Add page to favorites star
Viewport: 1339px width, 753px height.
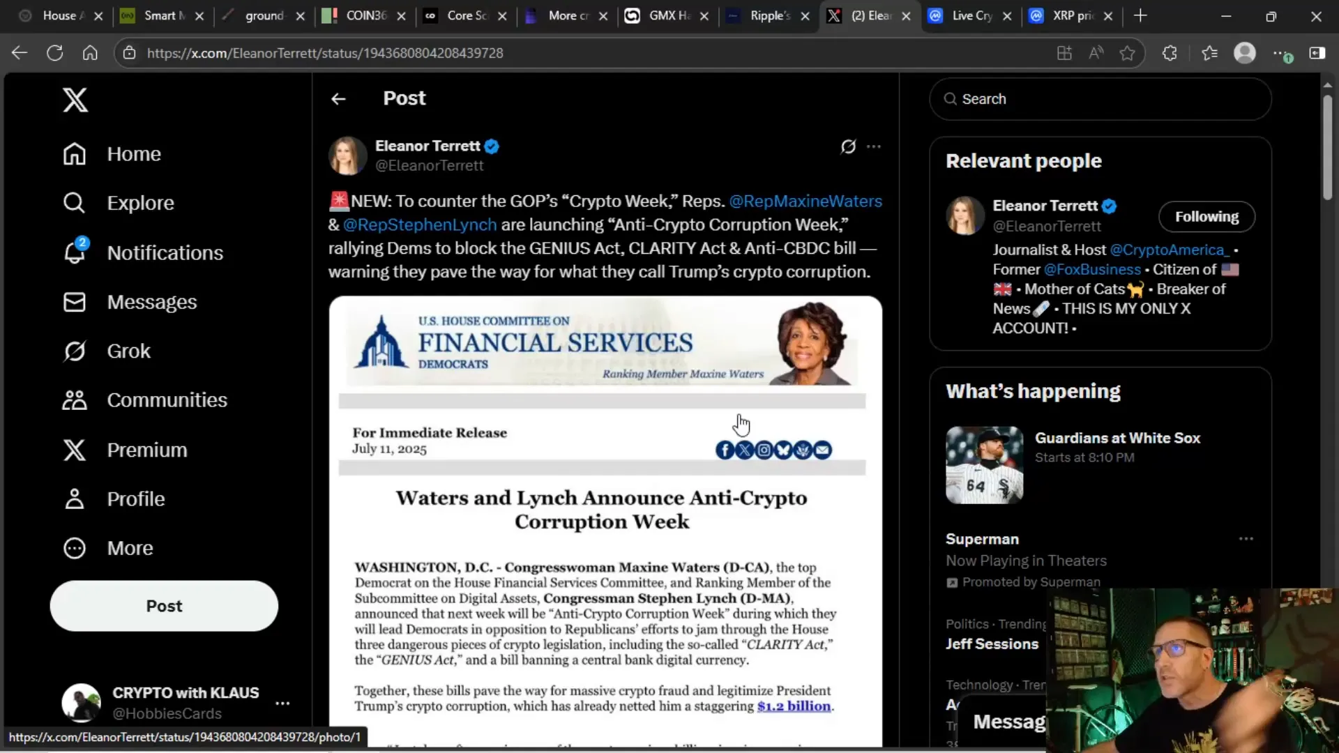coord(1128,53)
